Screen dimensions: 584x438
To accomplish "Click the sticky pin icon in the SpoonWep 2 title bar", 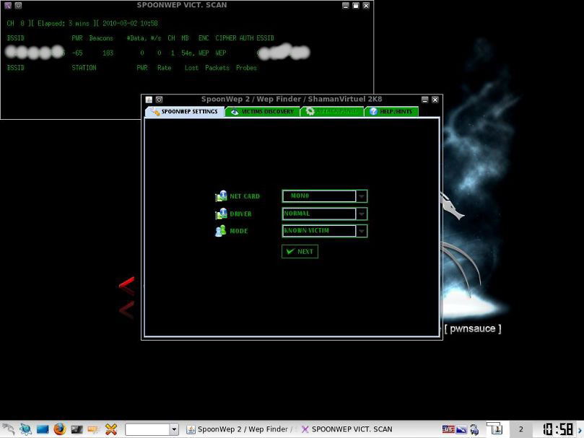I will coord(159,100).
